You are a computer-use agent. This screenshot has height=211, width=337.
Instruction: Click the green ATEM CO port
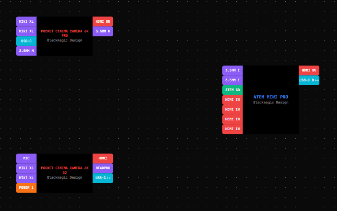click(233, 90)
